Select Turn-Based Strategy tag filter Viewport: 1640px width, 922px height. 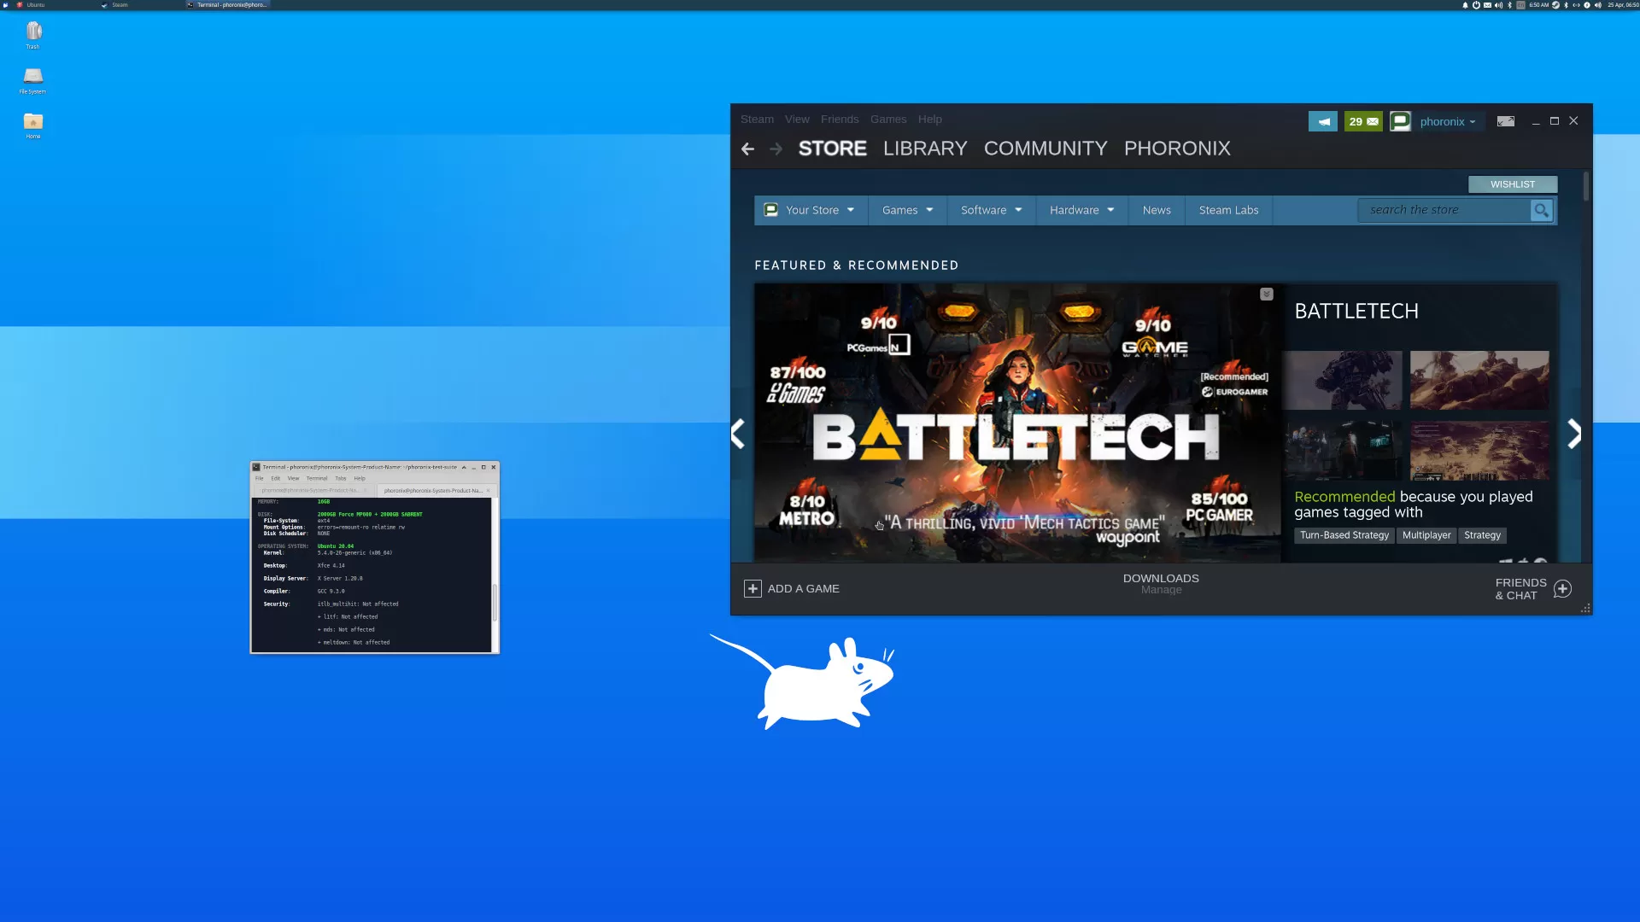(1344, 534)
